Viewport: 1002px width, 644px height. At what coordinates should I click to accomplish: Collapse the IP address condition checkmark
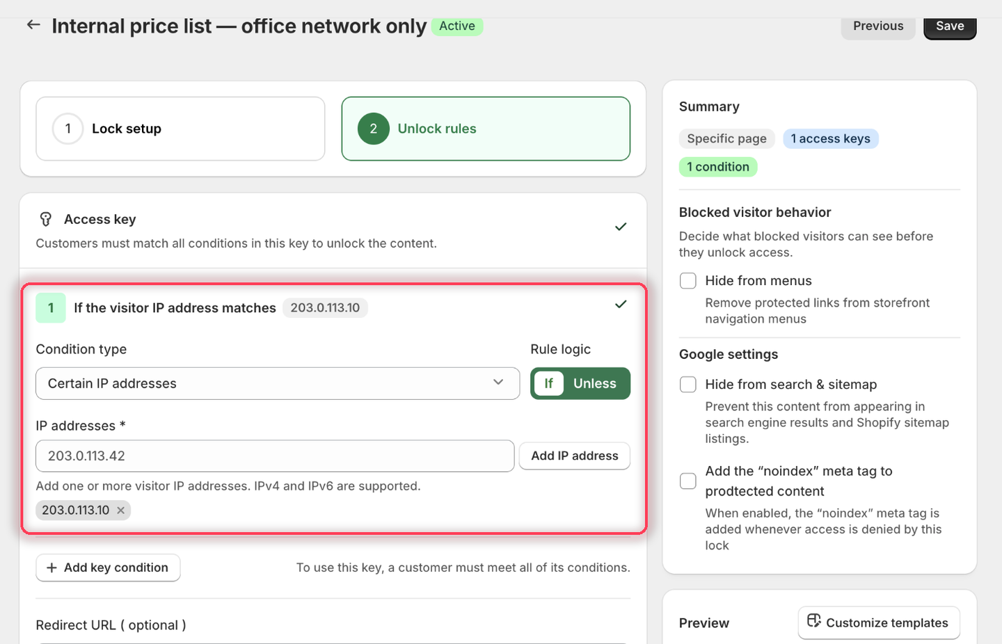621,304
